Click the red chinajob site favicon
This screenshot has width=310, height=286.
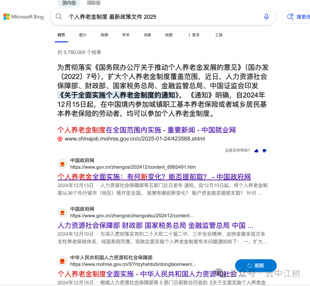[x=60, y=139]
